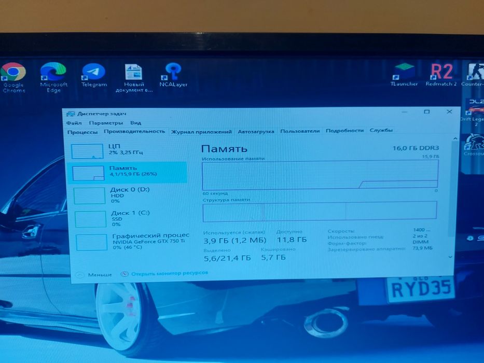
Task: Click the 5,6/21,4 ГБ committed value
Action: (x=227, y=258)
